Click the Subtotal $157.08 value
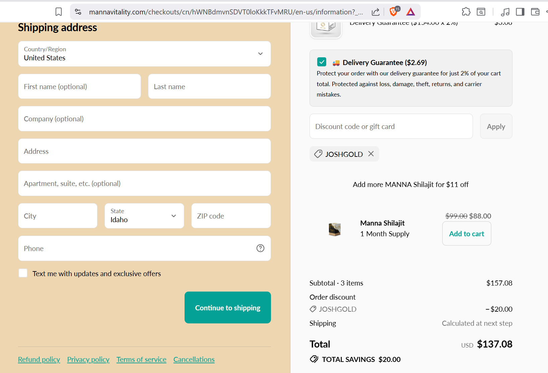548x373 pixels. (x=499, y=283)
